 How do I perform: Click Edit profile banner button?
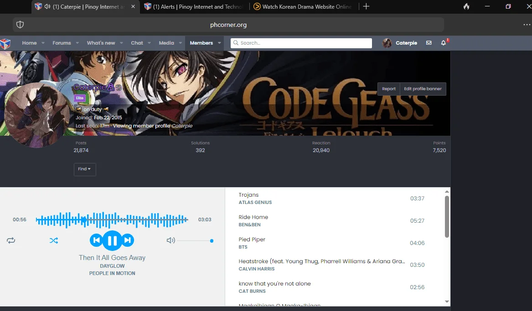coord(423,89)
